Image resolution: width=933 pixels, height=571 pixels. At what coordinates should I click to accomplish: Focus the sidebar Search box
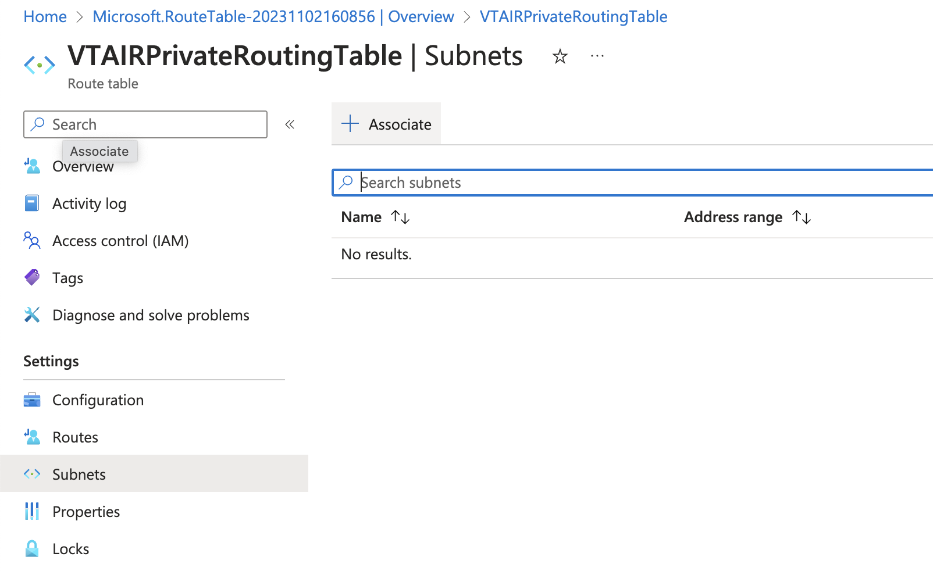point(145,124)
